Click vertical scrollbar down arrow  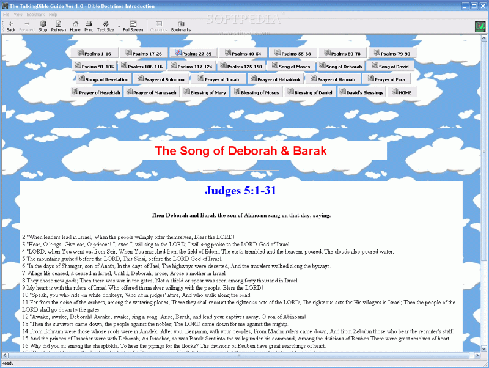483,349
